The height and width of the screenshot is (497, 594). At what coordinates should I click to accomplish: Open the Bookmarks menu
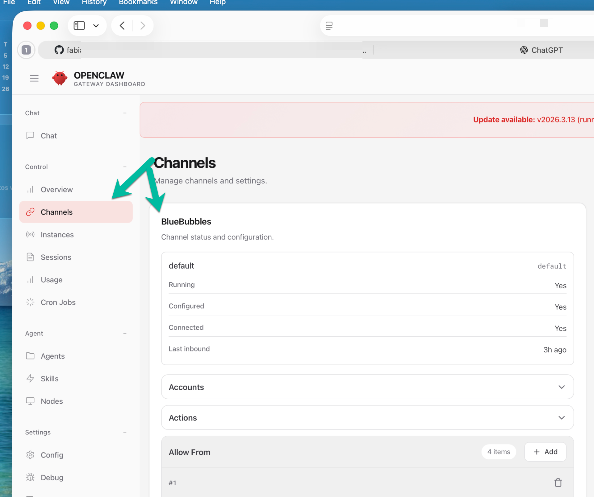coord(138,2)
